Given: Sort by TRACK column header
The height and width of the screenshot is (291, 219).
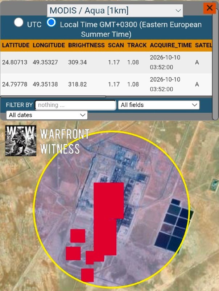Looking at the screenshot, I should (137, 45).
